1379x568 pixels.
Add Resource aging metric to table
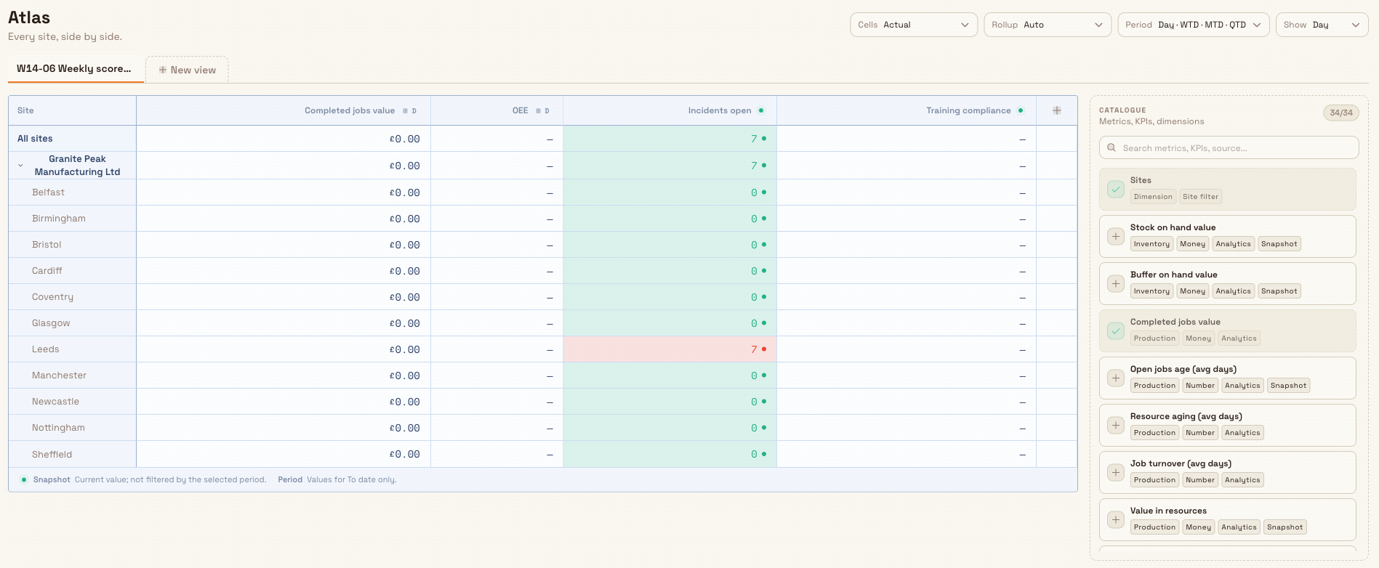click(1116, 426)
